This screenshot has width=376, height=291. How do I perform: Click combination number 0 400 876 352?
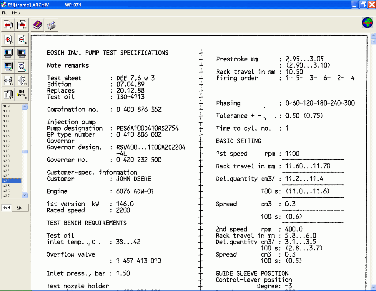pyautogui.click(x=139, y=109)
